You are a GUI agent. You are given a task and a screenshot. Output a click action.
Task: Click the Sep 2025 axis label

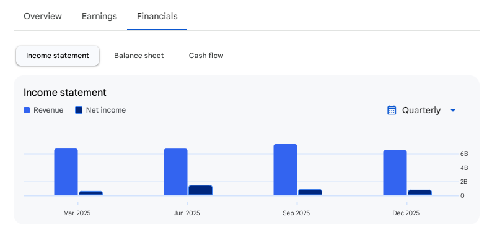tap(296, 213)
